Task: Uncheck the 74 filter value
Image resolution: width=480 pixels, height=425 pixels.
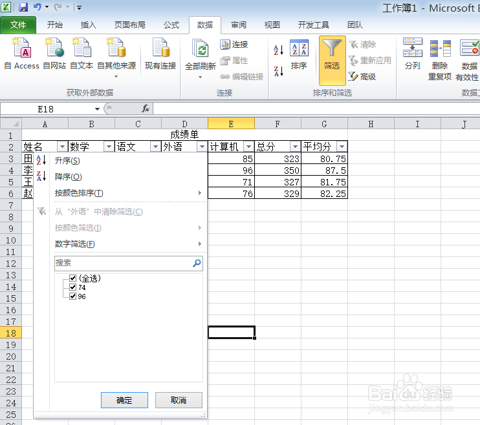Action: click(73, 287)
